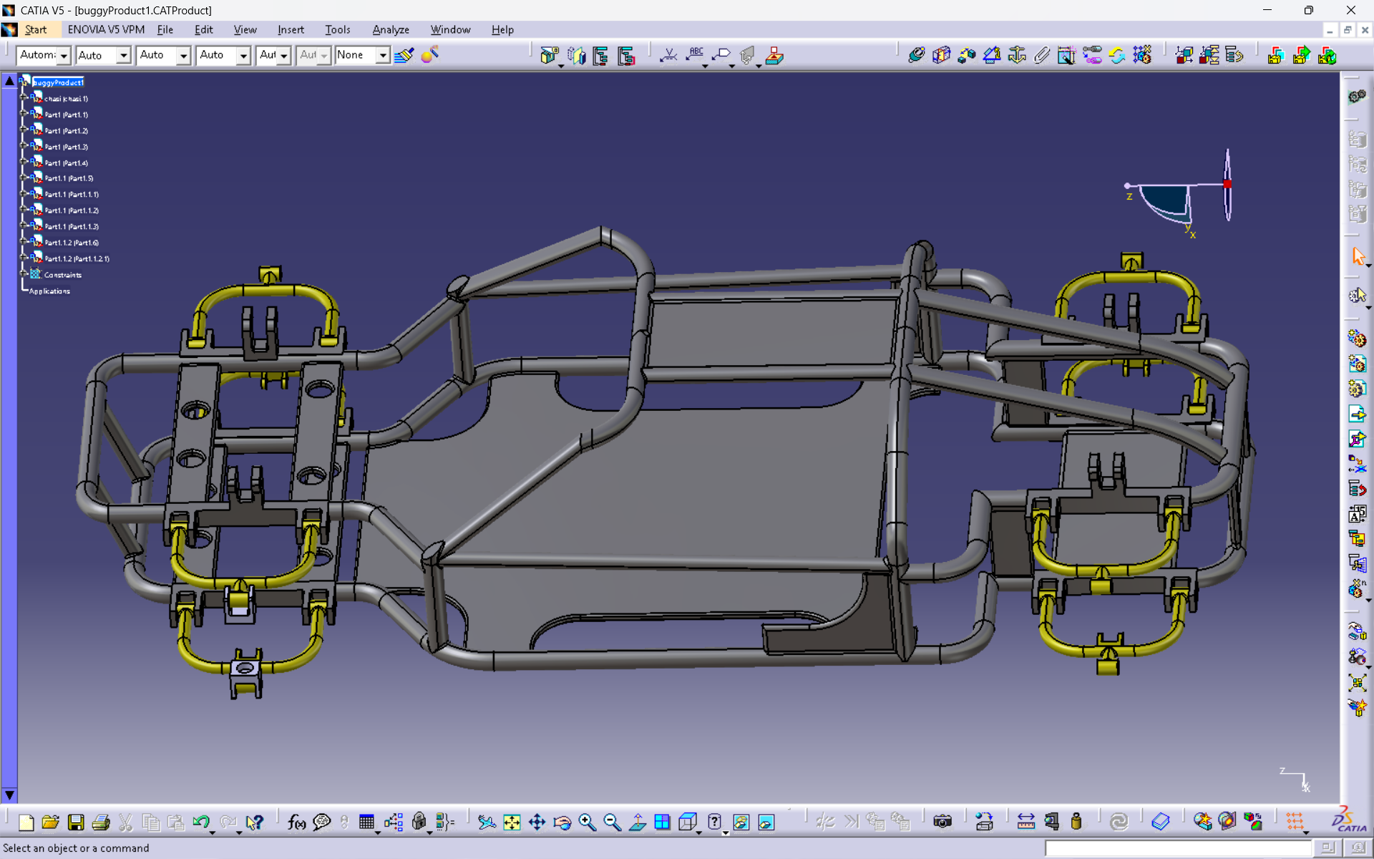The width and height of the screenshot is (1374, 859).
Task: Click the Coincidence Constraint icon
Action: click(x=917, y=55)
